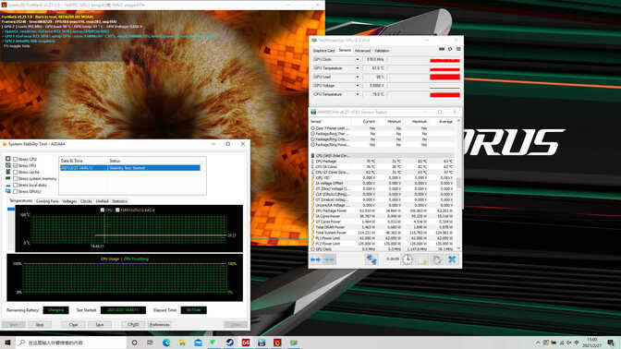
Task: Open AIDA64 Preferences button
Action: click(x=160, y=324)
